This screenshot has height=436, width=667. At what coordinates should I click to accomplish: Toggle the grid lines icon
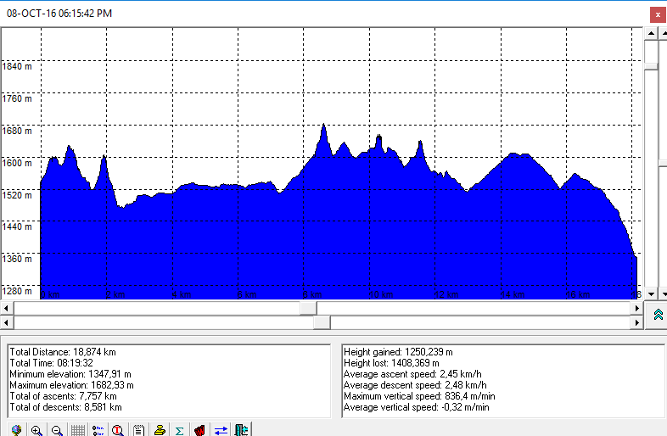(77, 429)
